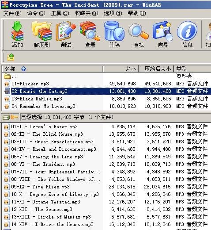Click icon of 06-VI The Incident mp3
Image resolution: width=211 pixels, height=230 pixels.
pyautogui.click(x=6, y=165)
